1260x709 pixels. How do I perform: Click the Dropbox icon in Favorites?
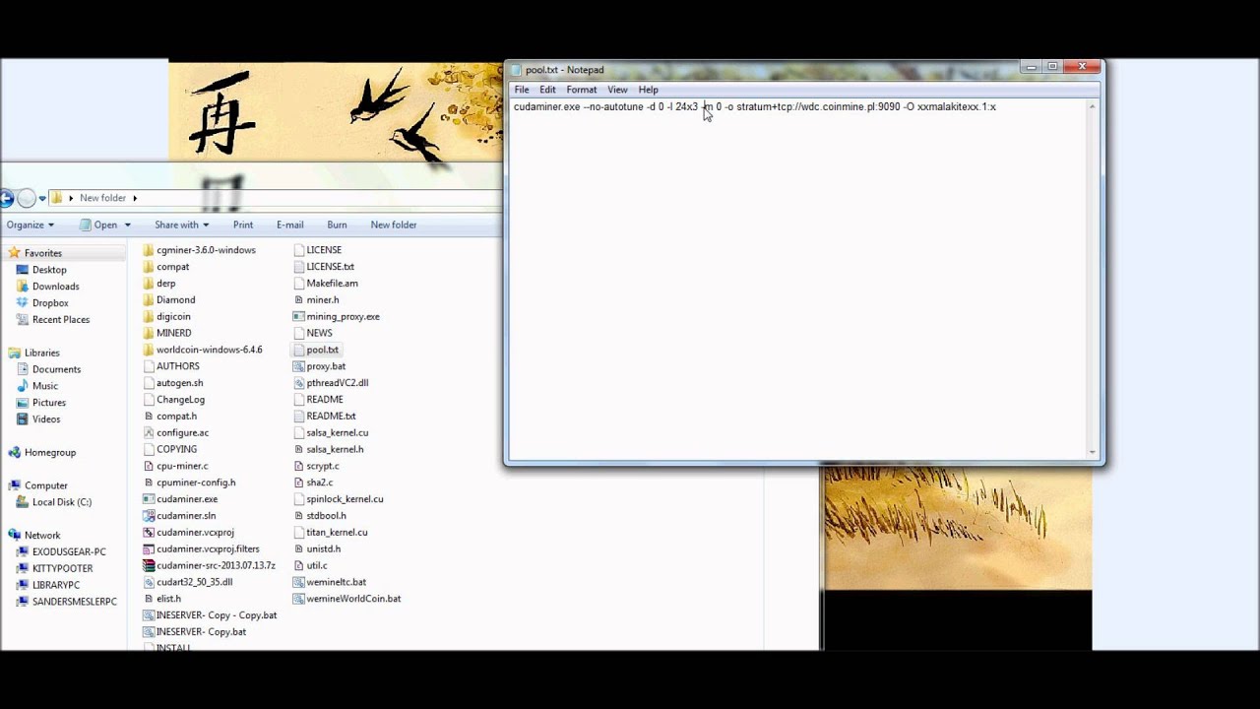(23, 303)
